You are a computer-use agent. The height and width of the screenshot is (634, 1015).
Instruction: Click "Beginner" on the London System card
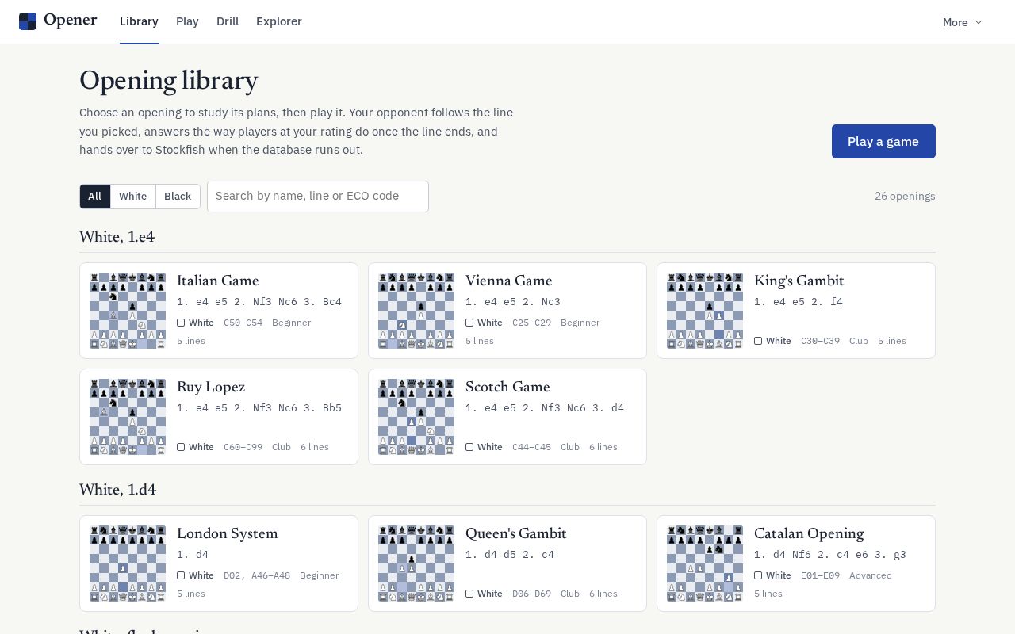click(x=320, y=575)
